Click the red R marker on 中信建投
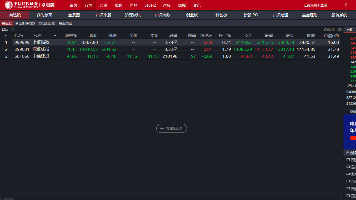This screenshot has width=356, height=200. (60, 57)
